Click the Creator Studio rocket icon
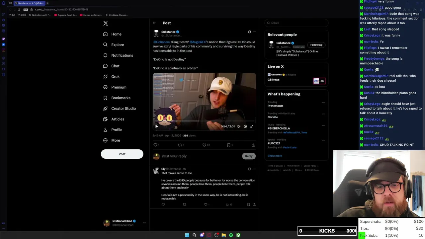The image size is (425, 239). coord(105,109)
